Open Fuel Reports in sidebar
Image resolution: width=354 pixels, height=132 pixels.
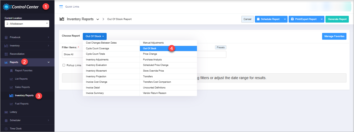(x=22, y=104)
